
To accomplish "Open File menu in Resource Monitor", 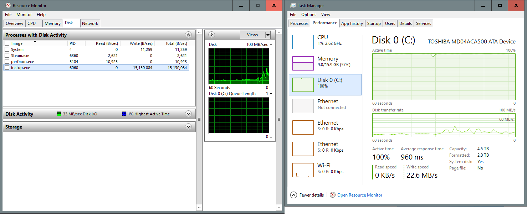I will pos(8,15).
